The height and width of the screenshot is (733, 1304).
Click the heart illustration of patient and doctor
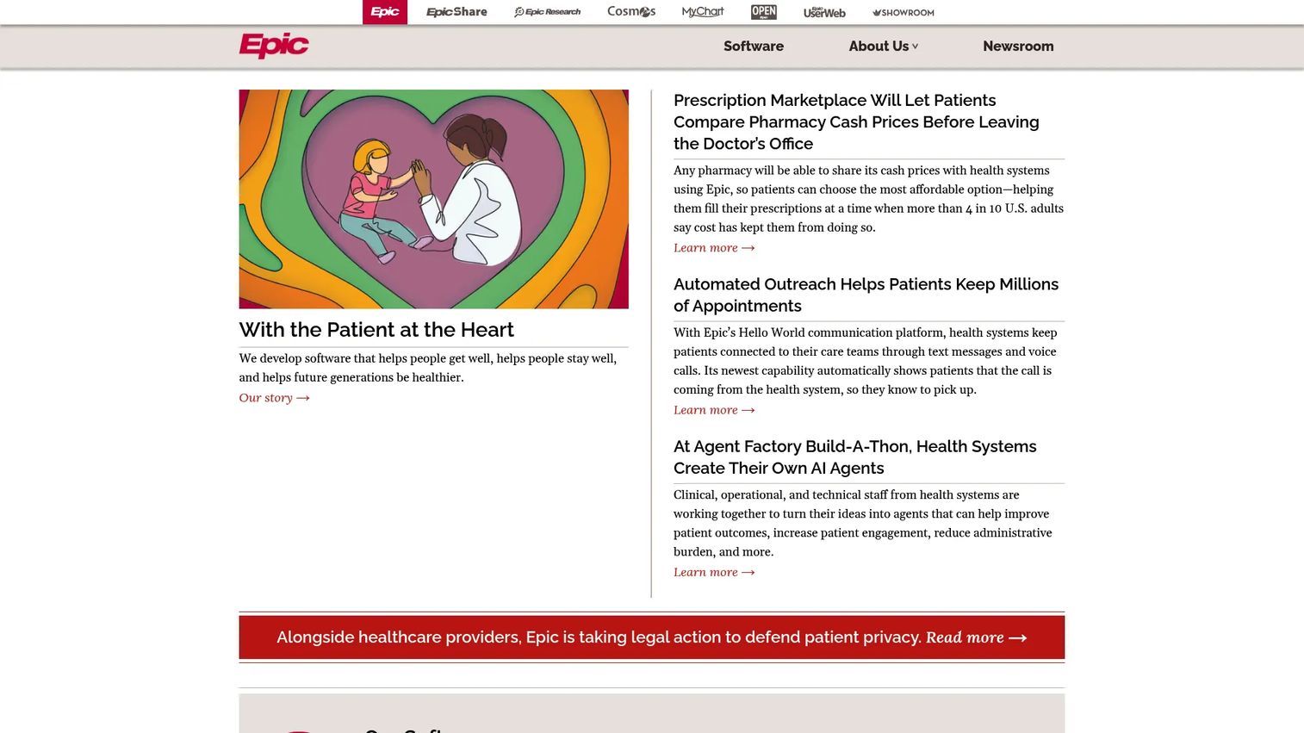(433, 199)
